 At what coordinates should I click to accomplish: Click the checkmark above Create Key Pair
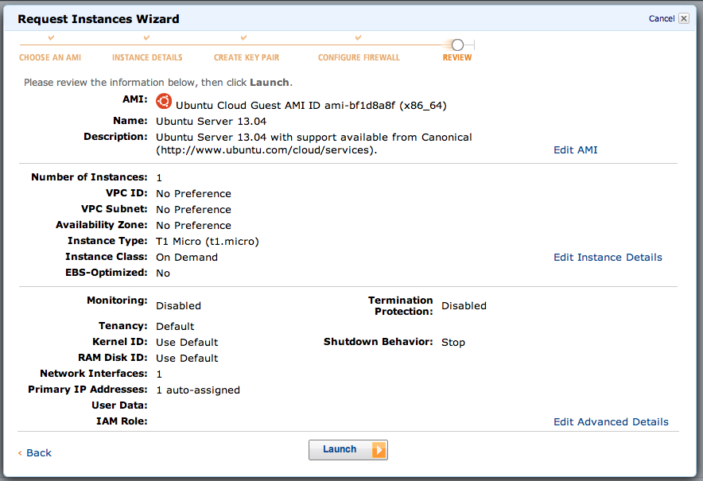tap(244, 37)
